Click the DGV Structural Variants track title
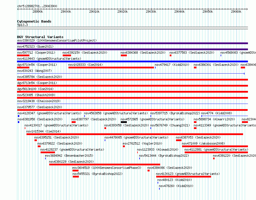Image resolution: width=256 pixels, height=200 pixels. point(40,37)
